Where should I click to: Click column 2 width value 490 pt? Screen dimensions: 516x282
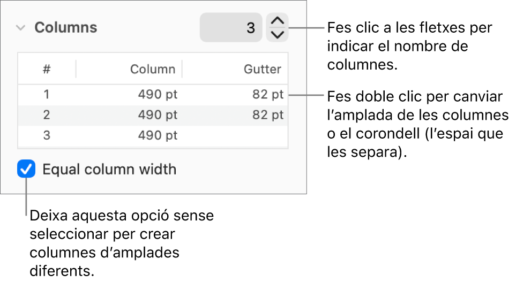point(158,115)
